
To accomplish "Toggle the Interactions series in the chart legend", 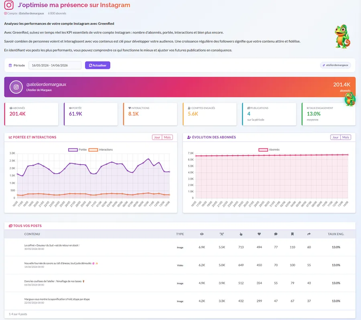I will (101, 150).
